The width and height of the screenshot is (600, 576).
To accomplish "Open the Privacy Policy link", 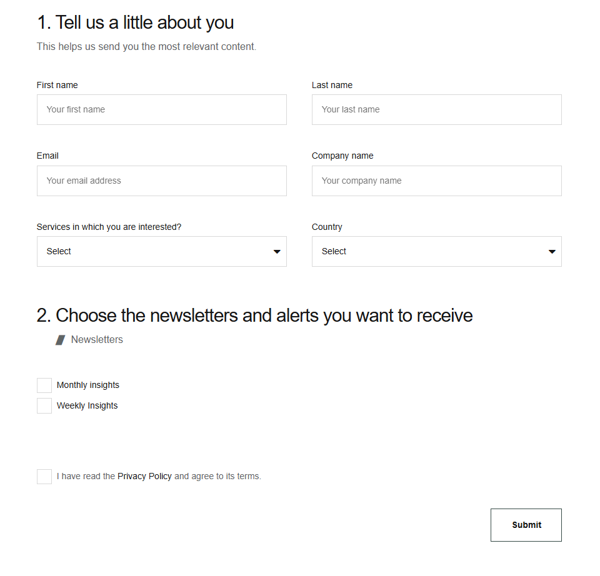I will tap(144, 477).
